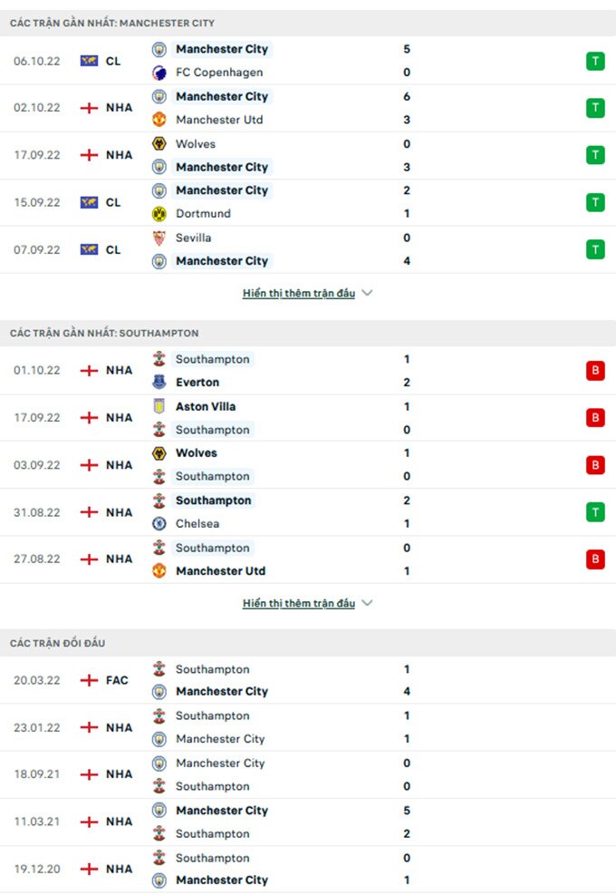Open Wolves team name in Southampton's matches
This screenshot has width=616, height=895.
tap(197, 452)
